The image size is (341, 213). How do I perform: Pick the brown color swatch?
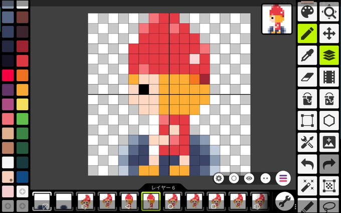tap(8, 148)
